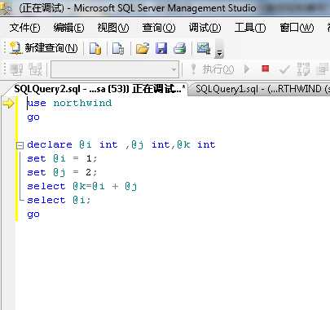Click the first 'go' statement
The height and width of the screenshot is (310, 330).
point(33,117)
